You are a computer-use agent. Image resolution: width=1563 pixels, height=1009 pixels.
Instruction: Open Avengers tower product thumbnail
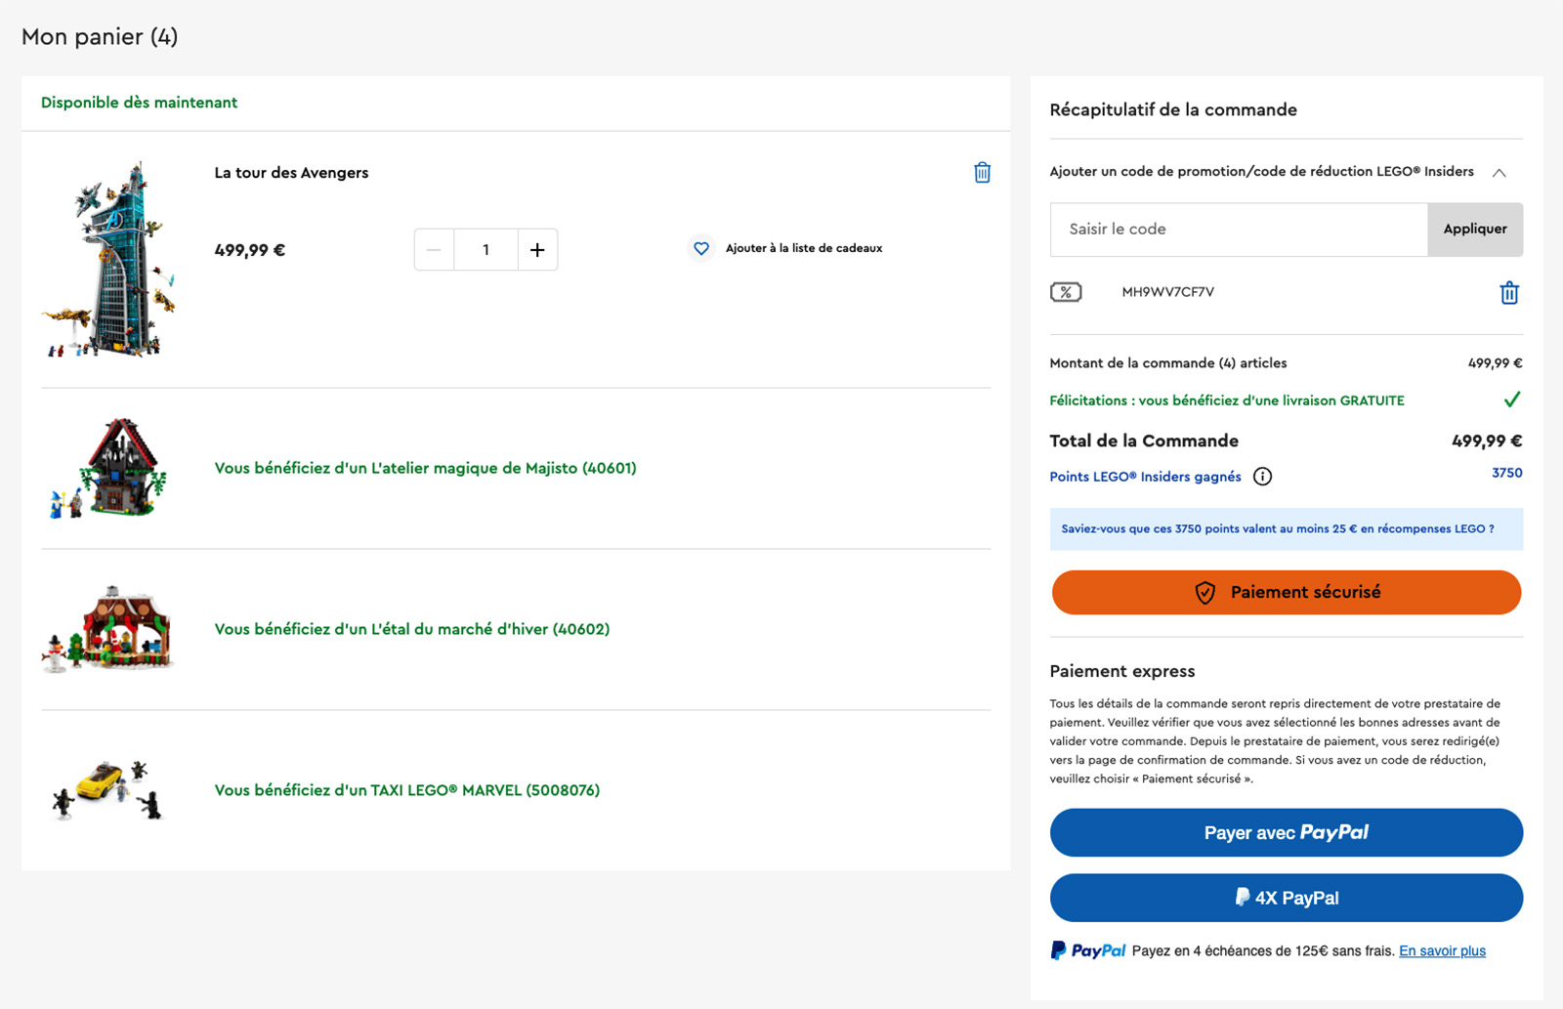[x=109, y=260]
